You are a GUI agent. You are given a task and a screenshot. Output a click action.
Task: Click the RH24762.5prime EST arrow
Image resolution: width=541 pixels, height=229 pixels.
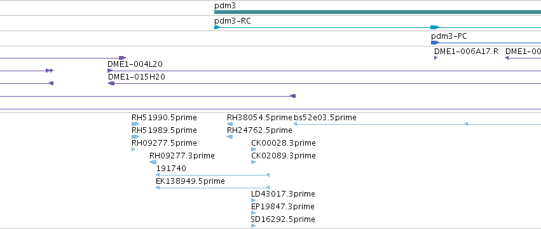[229, 137]
